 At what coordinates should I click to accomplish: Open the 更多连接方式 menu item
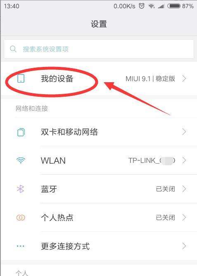coord(98,246)
